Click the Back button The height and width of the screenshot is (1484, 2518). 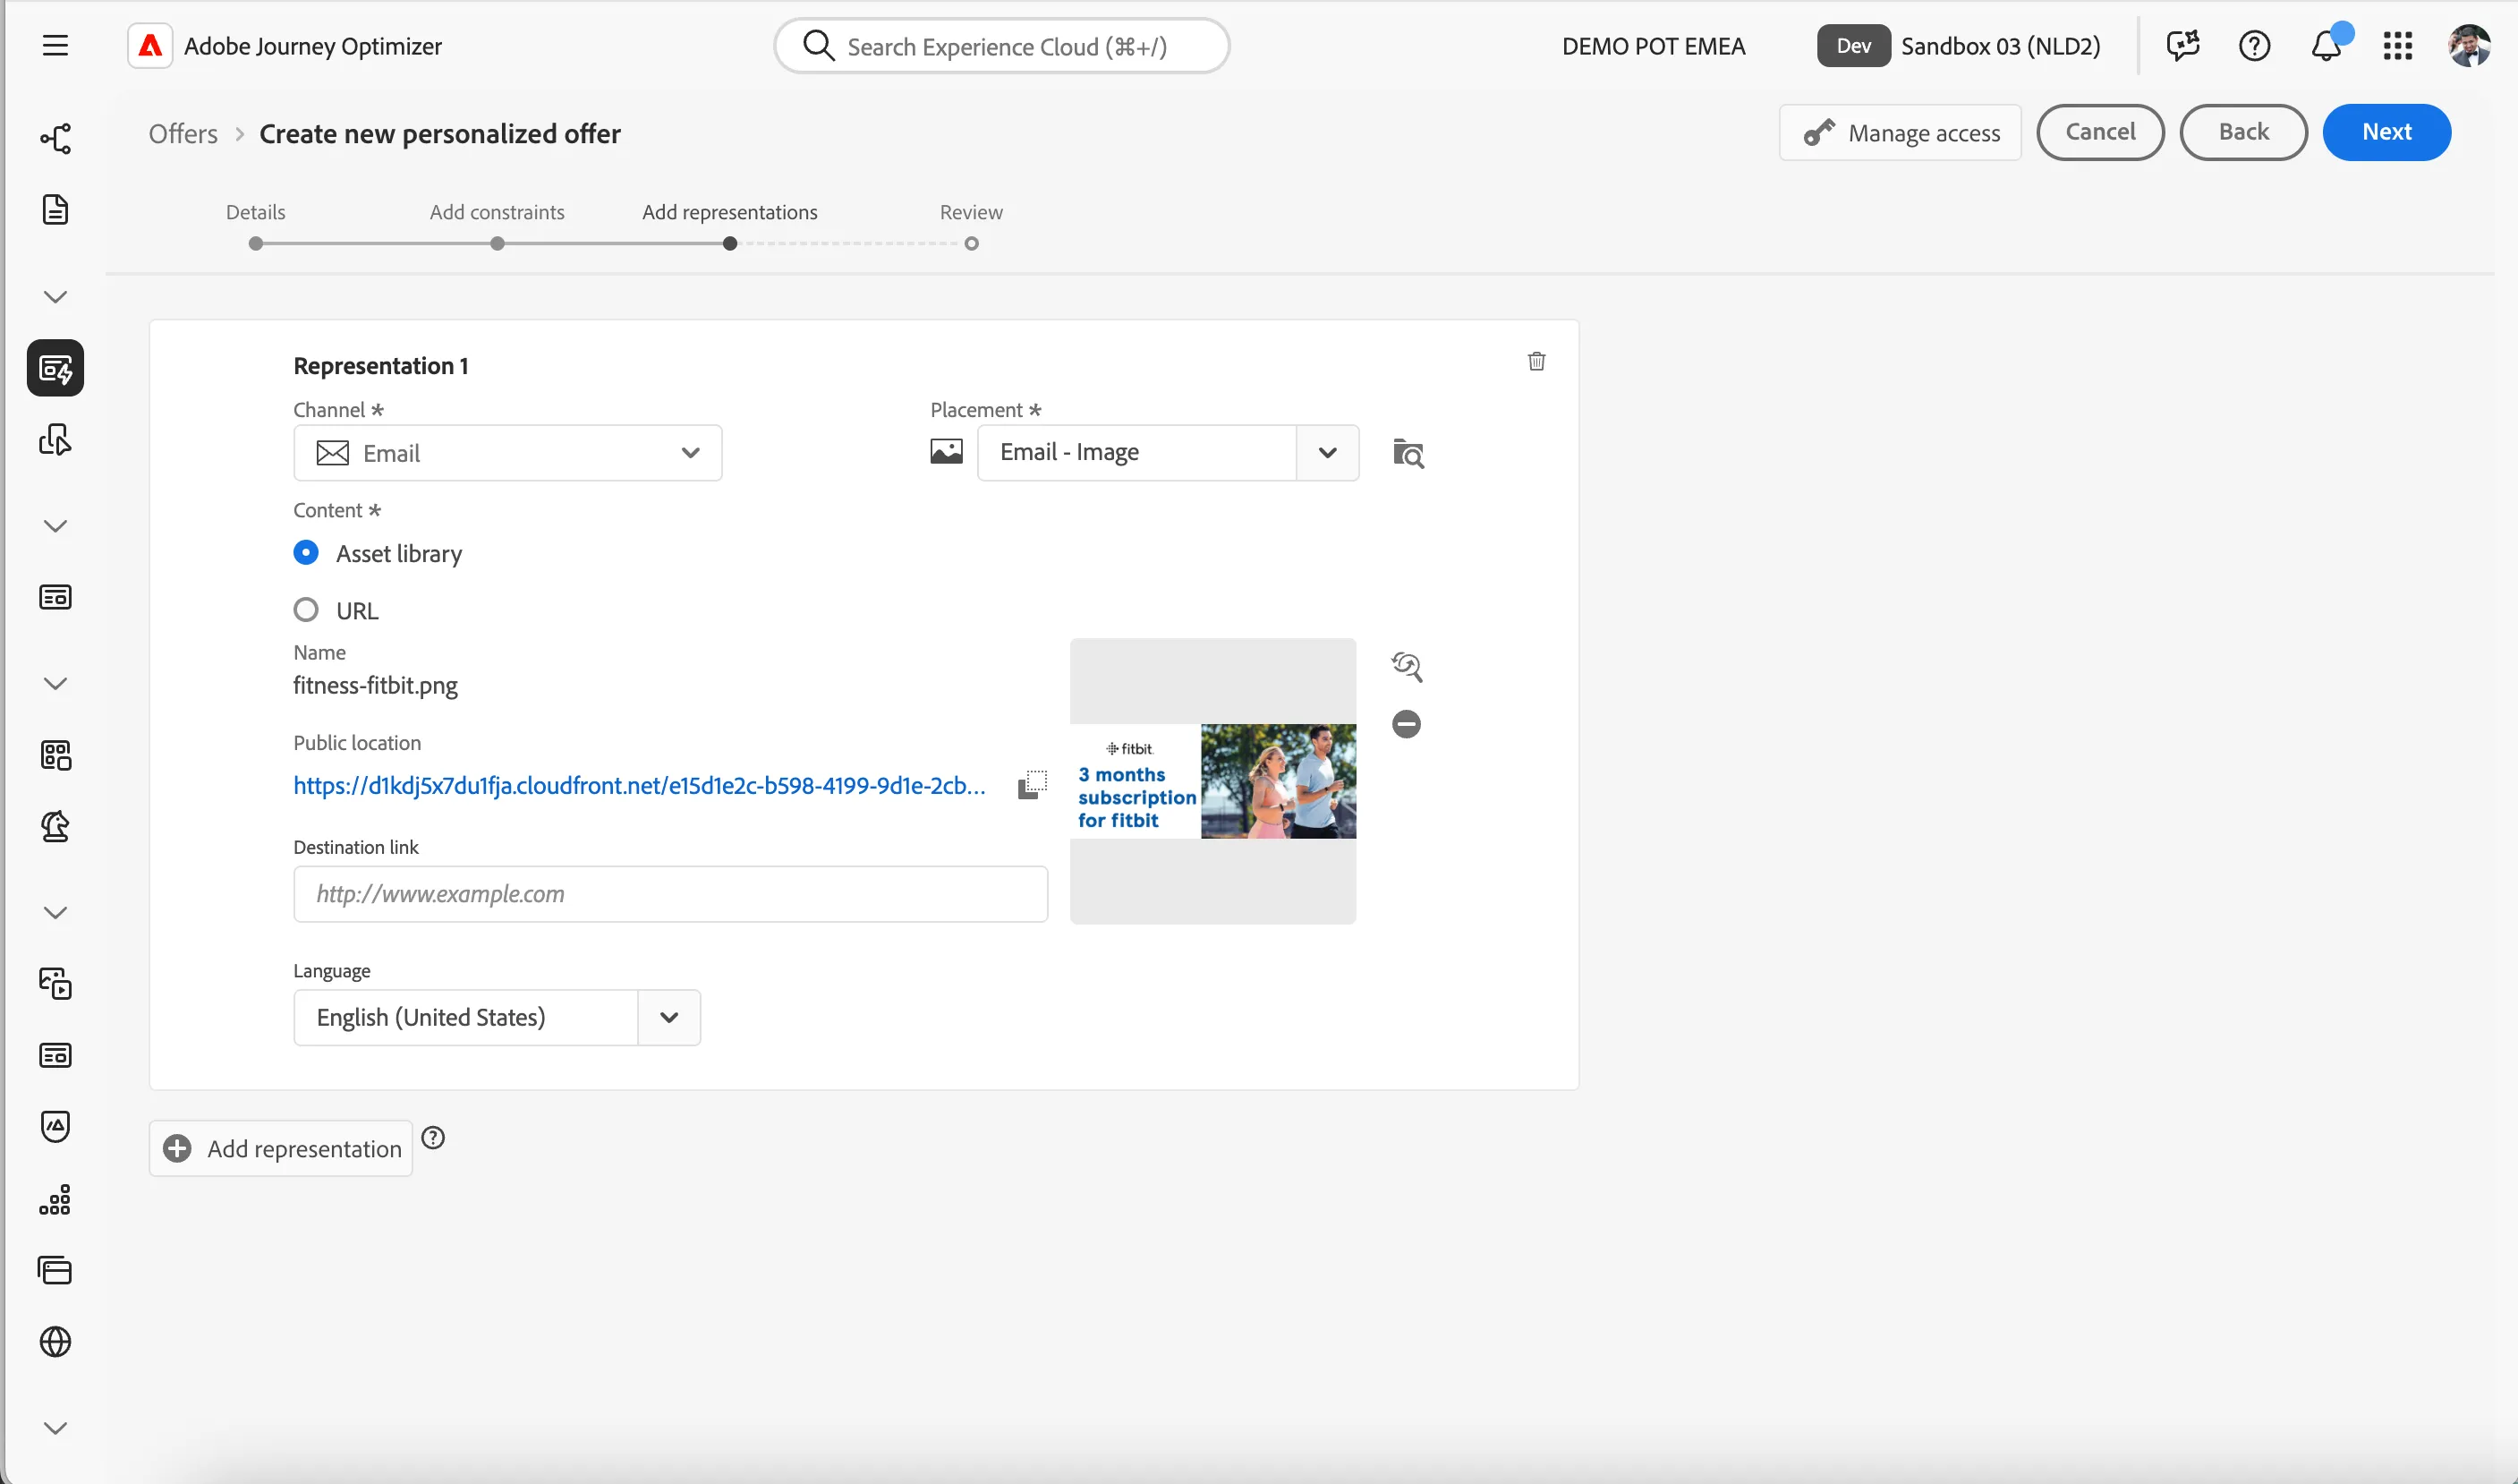point(2244,132)
